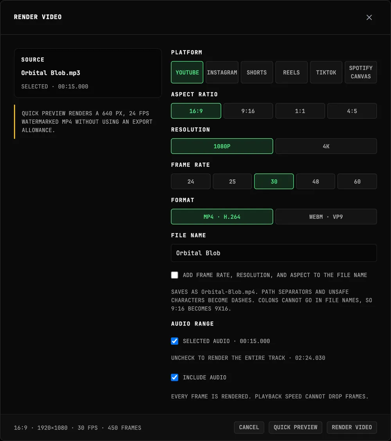This screenshot has width=391, height=441.
Task: Choose the 30 frame rate option
Action: click(x=274, y=181)
